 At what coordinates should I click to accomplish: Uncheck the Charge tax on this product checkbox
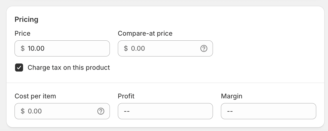tap(19, 68)
